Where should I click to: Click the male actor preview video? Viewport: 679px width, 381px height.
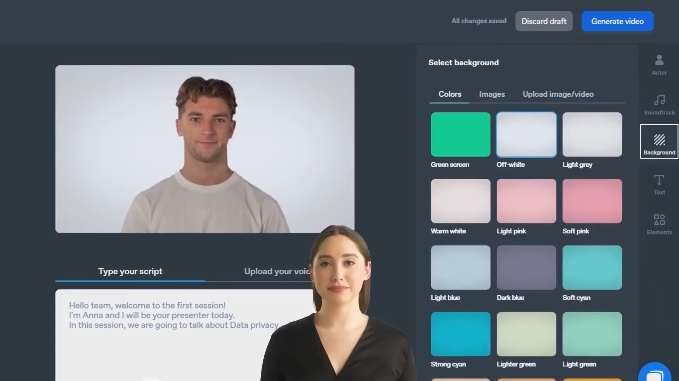point(205,148)
